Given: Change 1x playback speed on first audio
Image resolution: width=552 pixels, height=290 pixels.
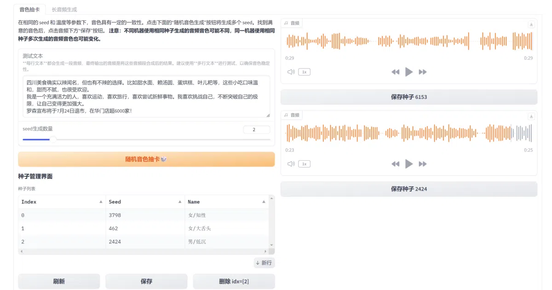Looking at the screenshot, I should tap(304, 72).
